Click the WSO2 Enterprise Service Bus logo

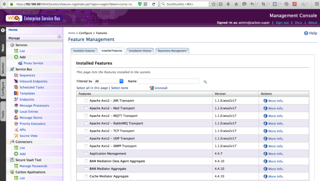(33, 18)
